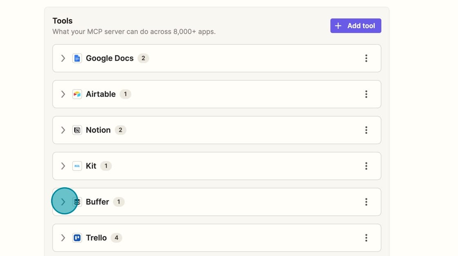This screenshot has width=458, height=256.
Task: Click the Google Docs label
Action: tap(110, 58)
